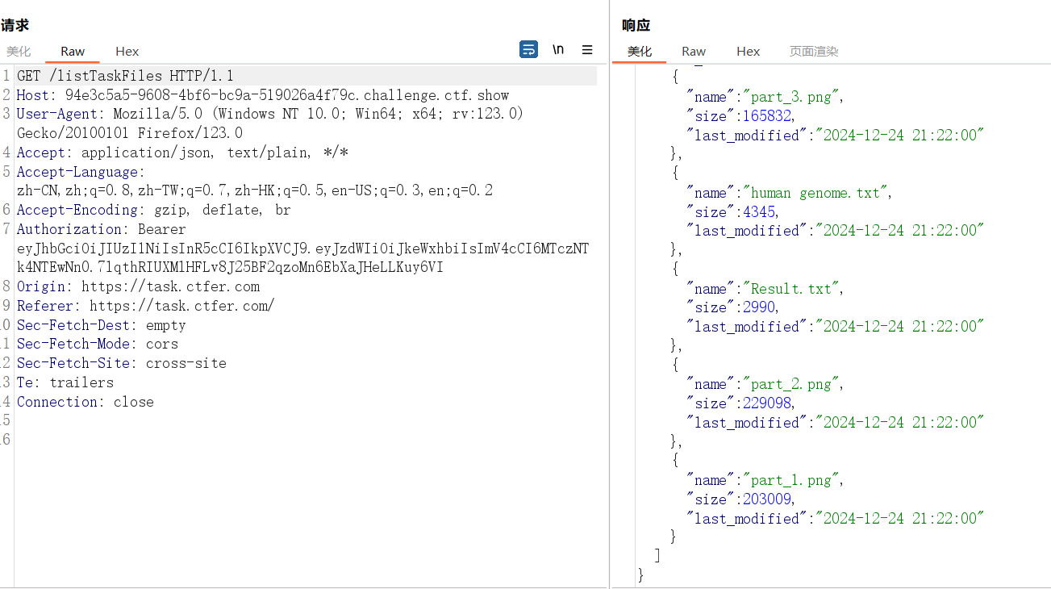
Task: Click the size value 203009
Action: tap(767, 499)
